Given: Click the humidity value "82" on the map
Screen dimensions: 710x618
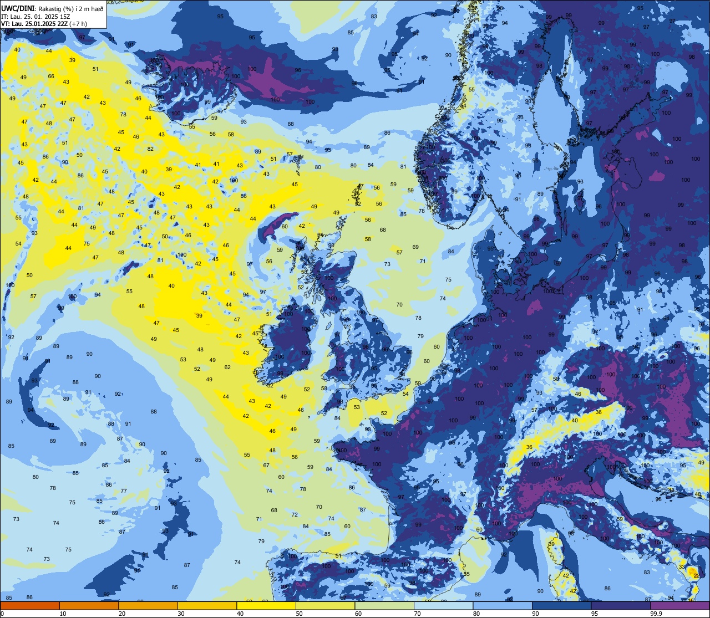Looking at the screenshot, I should (150, 149).
